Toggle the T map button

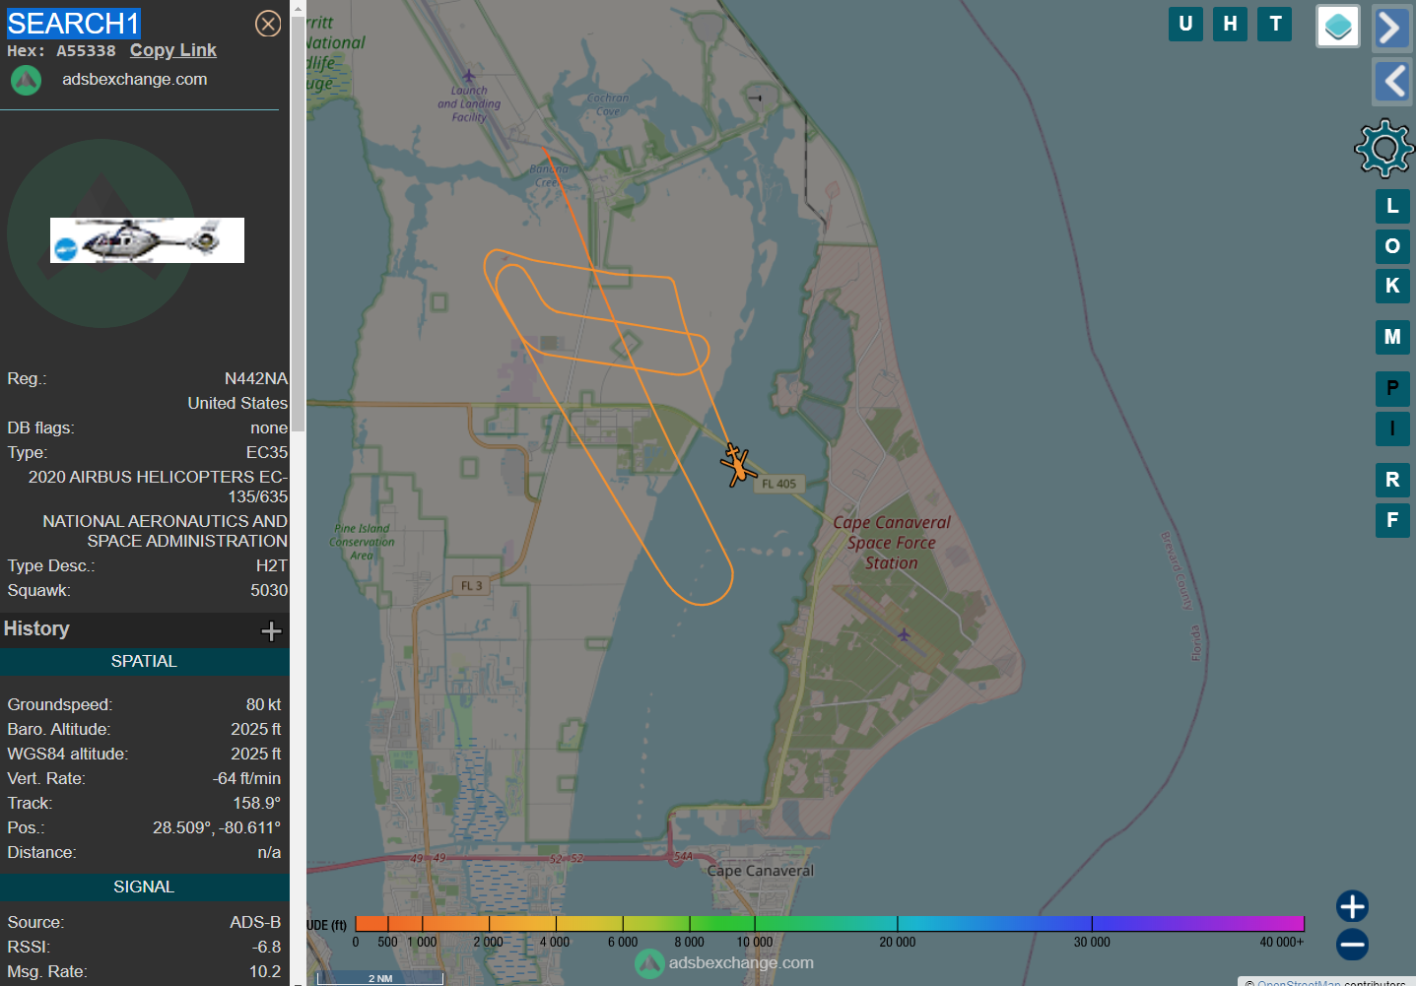click(1275, 24)
